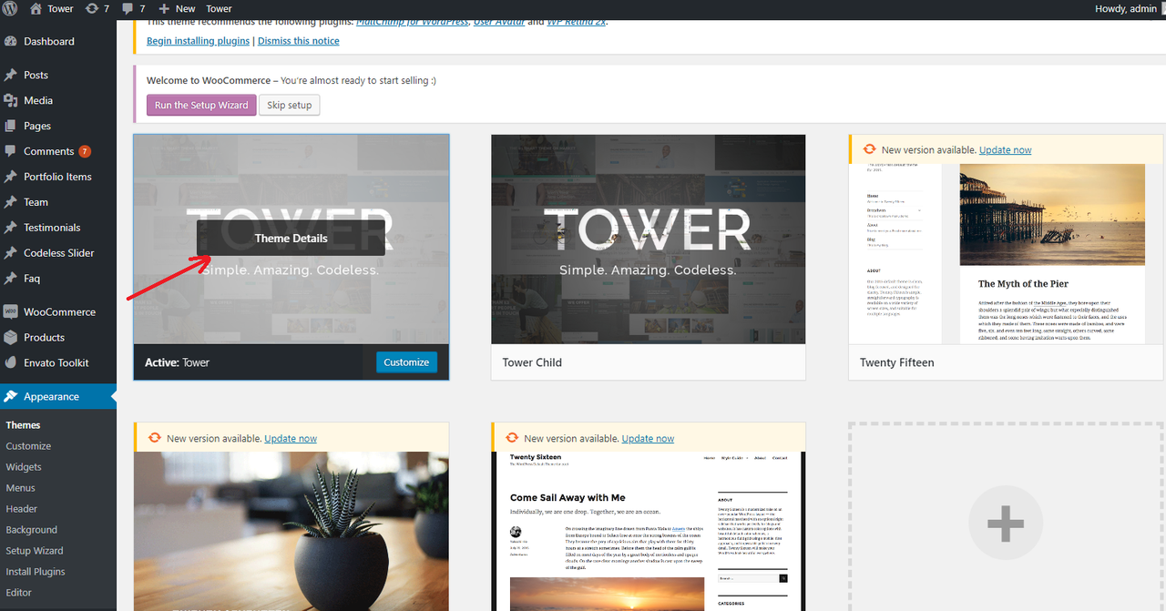
Task: Click the Dashboard gauge icon
Action: (11, 41)
